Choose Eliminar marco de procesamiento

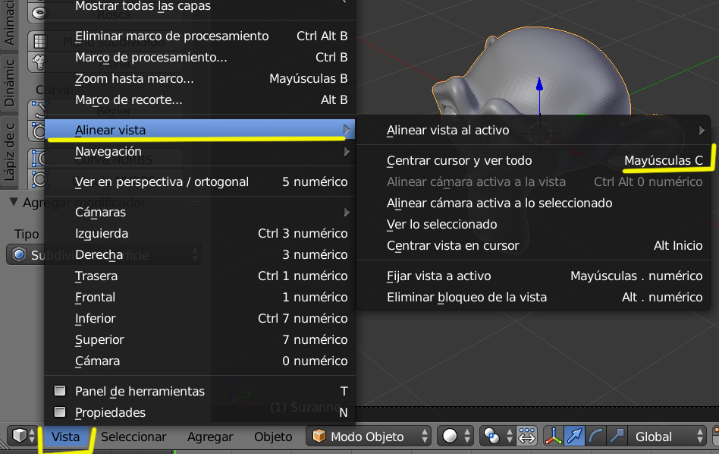(200, 36)
